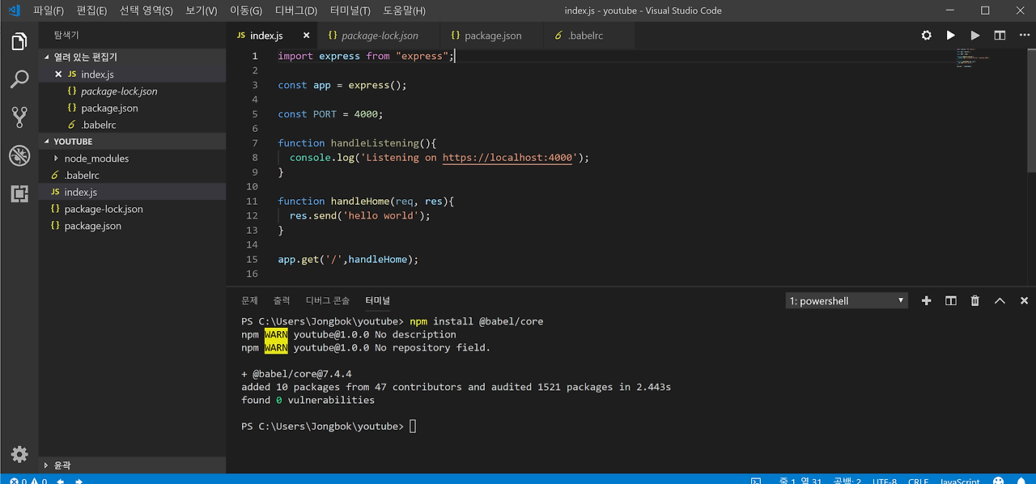Switch to the package.json editor tab
Viewport: 1036px width, 484px height.
492,36
